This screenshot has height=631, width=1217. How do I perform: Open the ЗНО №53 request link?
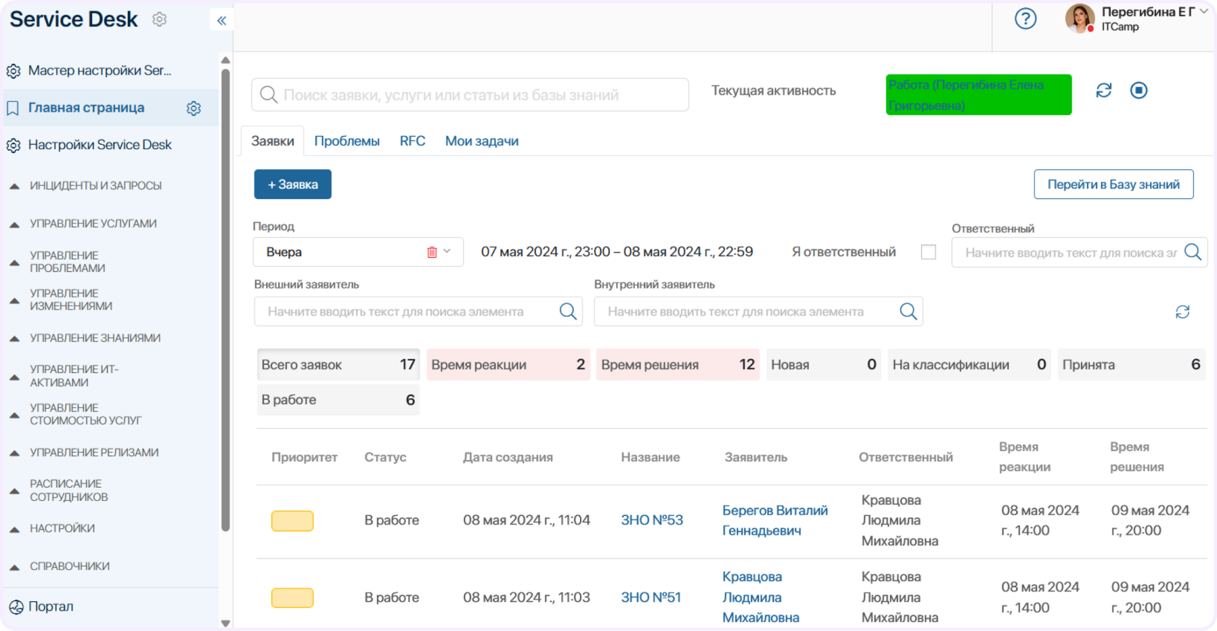[x=652, y=520]
